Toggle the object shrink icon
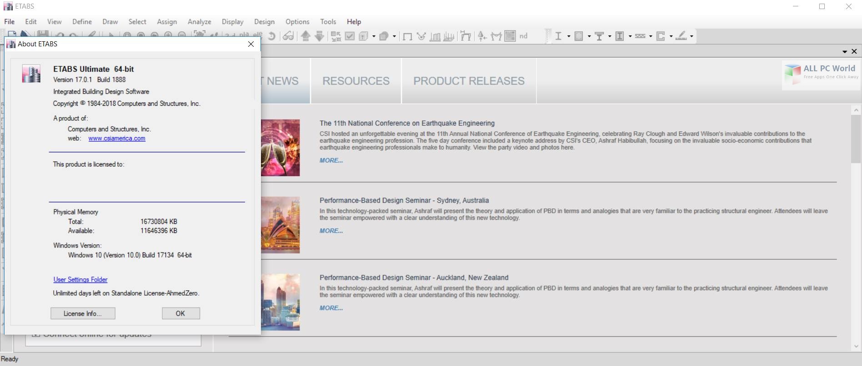 click(x=336, y=36)
